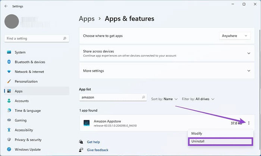Open Privacy & security settings
This screenshot has width=261, height=156.
(28, 140)
